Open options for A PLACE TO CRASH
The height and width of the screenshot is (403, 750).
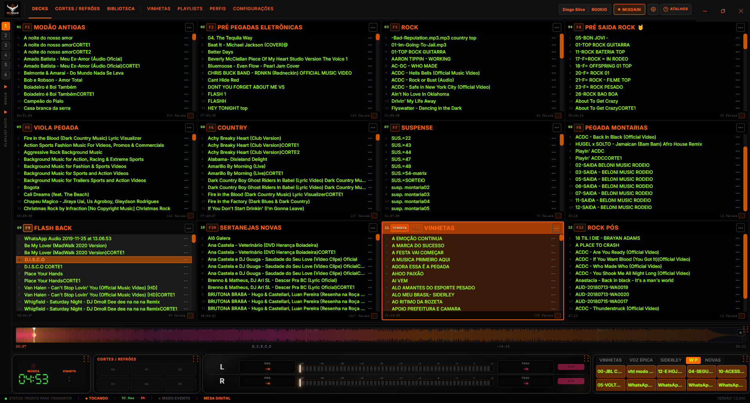737,245
